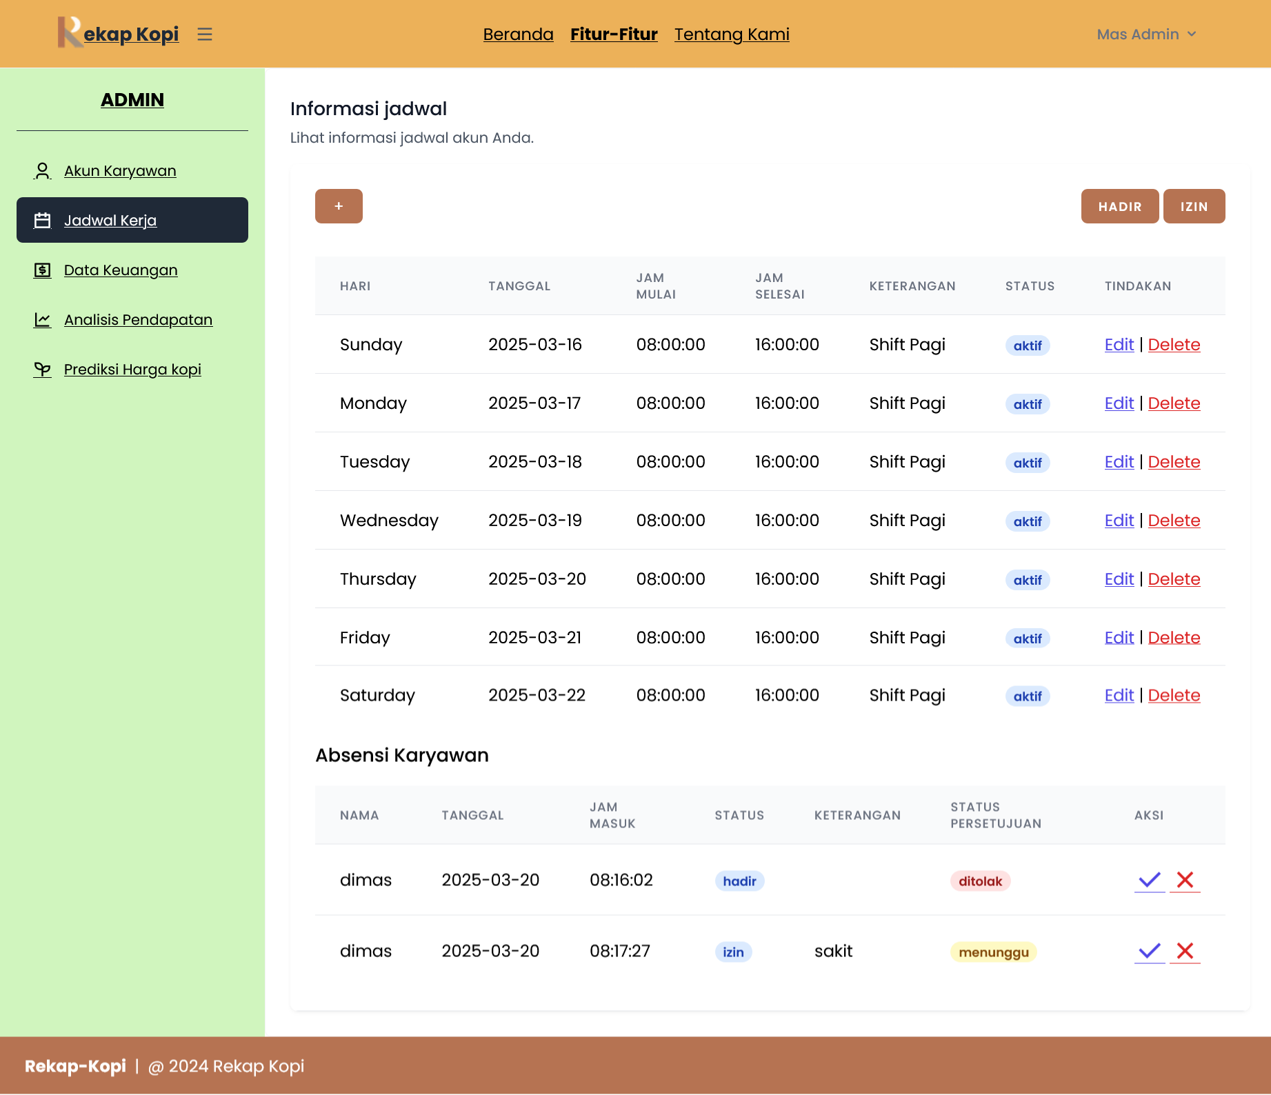Delete the Wednesday schedule
The width and height of the screenshot is (1271, 1095).
coord(1174,520)
